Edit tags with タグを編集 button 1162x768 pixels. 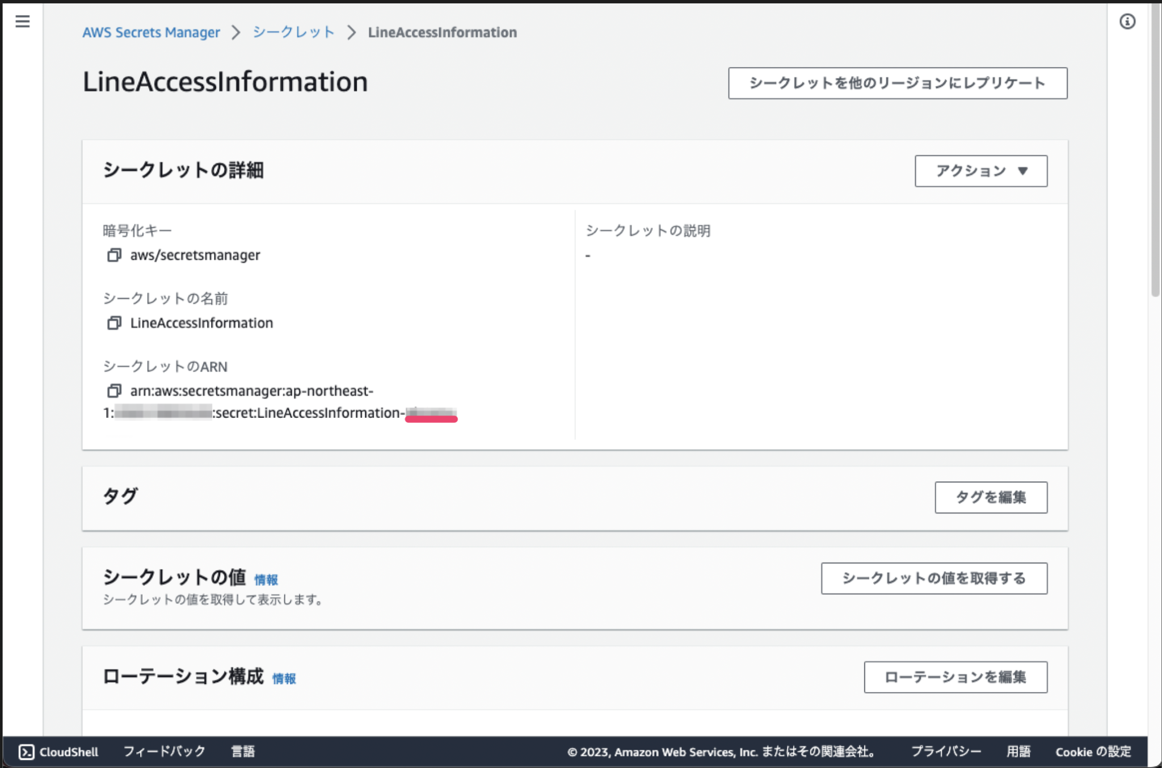coord(991,497)
